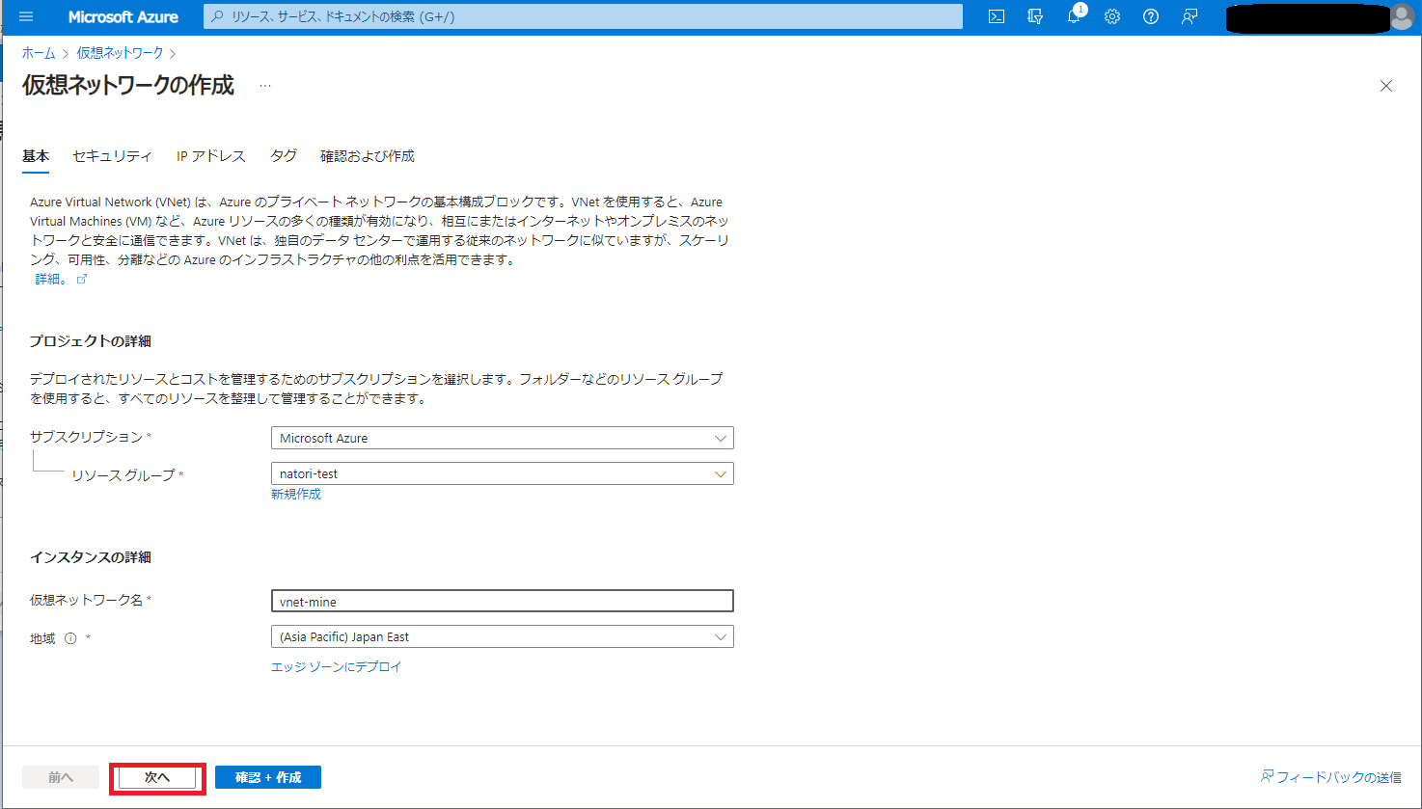The image size is (1422, 809).
Task: Click the エッジ ゾーンにデプロイ link
Action: (x=337, y=666)
